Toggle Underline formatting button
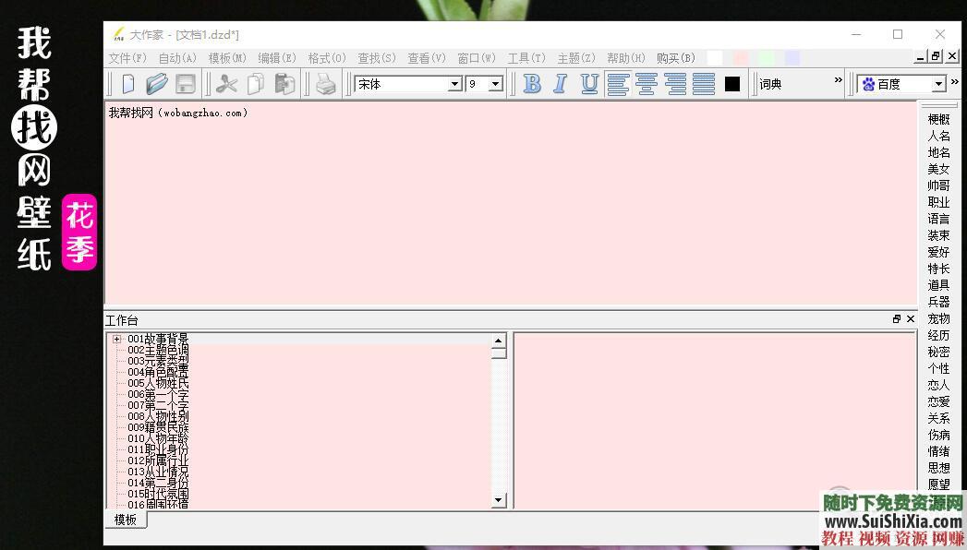This screenshot has width=967, height=550. click(x=589, y=84)
